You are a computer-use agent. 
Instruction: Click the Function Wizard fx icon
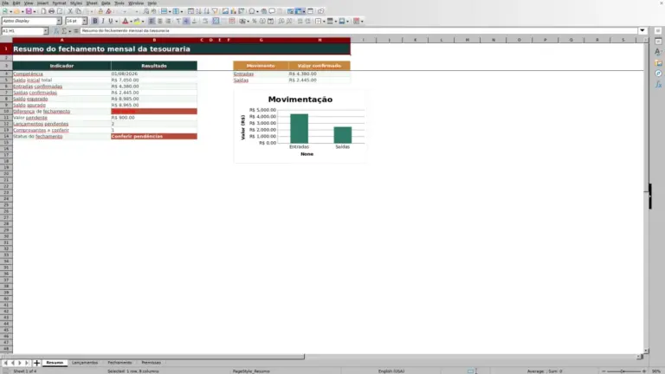[56, 30]
